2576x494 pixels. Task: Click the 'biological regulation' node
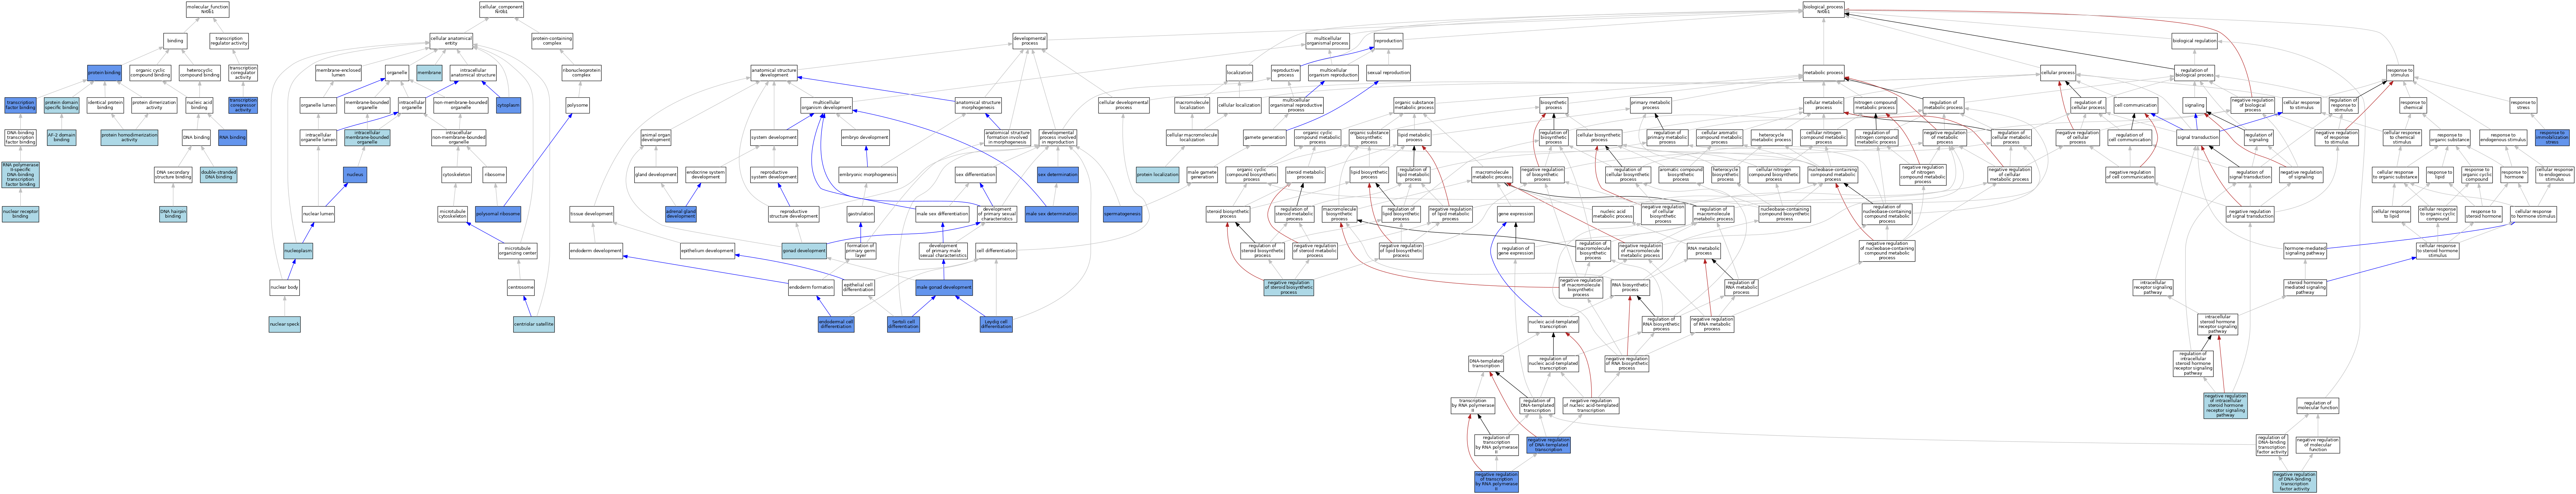click(x=2194, y=41)
